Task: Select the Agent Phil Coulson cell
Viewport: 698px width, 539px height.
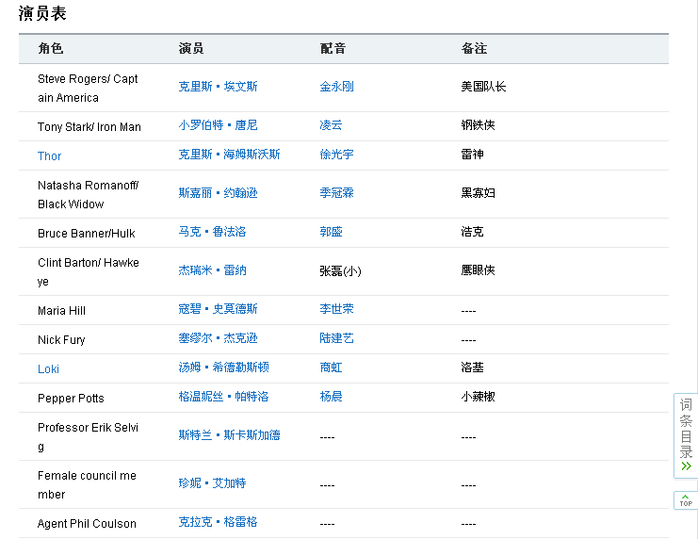Action: (87, 524)
